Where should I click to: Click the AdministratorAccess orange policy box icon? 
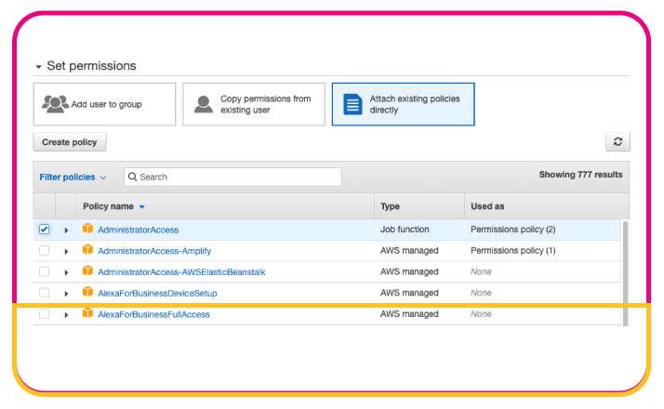pos(87,229)
